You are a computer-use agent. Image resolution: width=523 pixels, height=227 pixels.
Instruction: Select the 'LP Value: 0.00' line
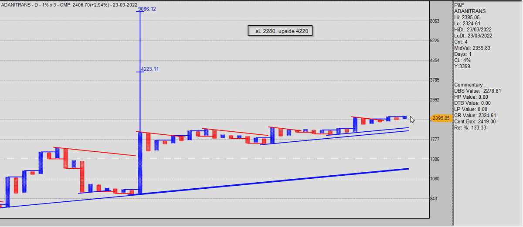[470, 109]
